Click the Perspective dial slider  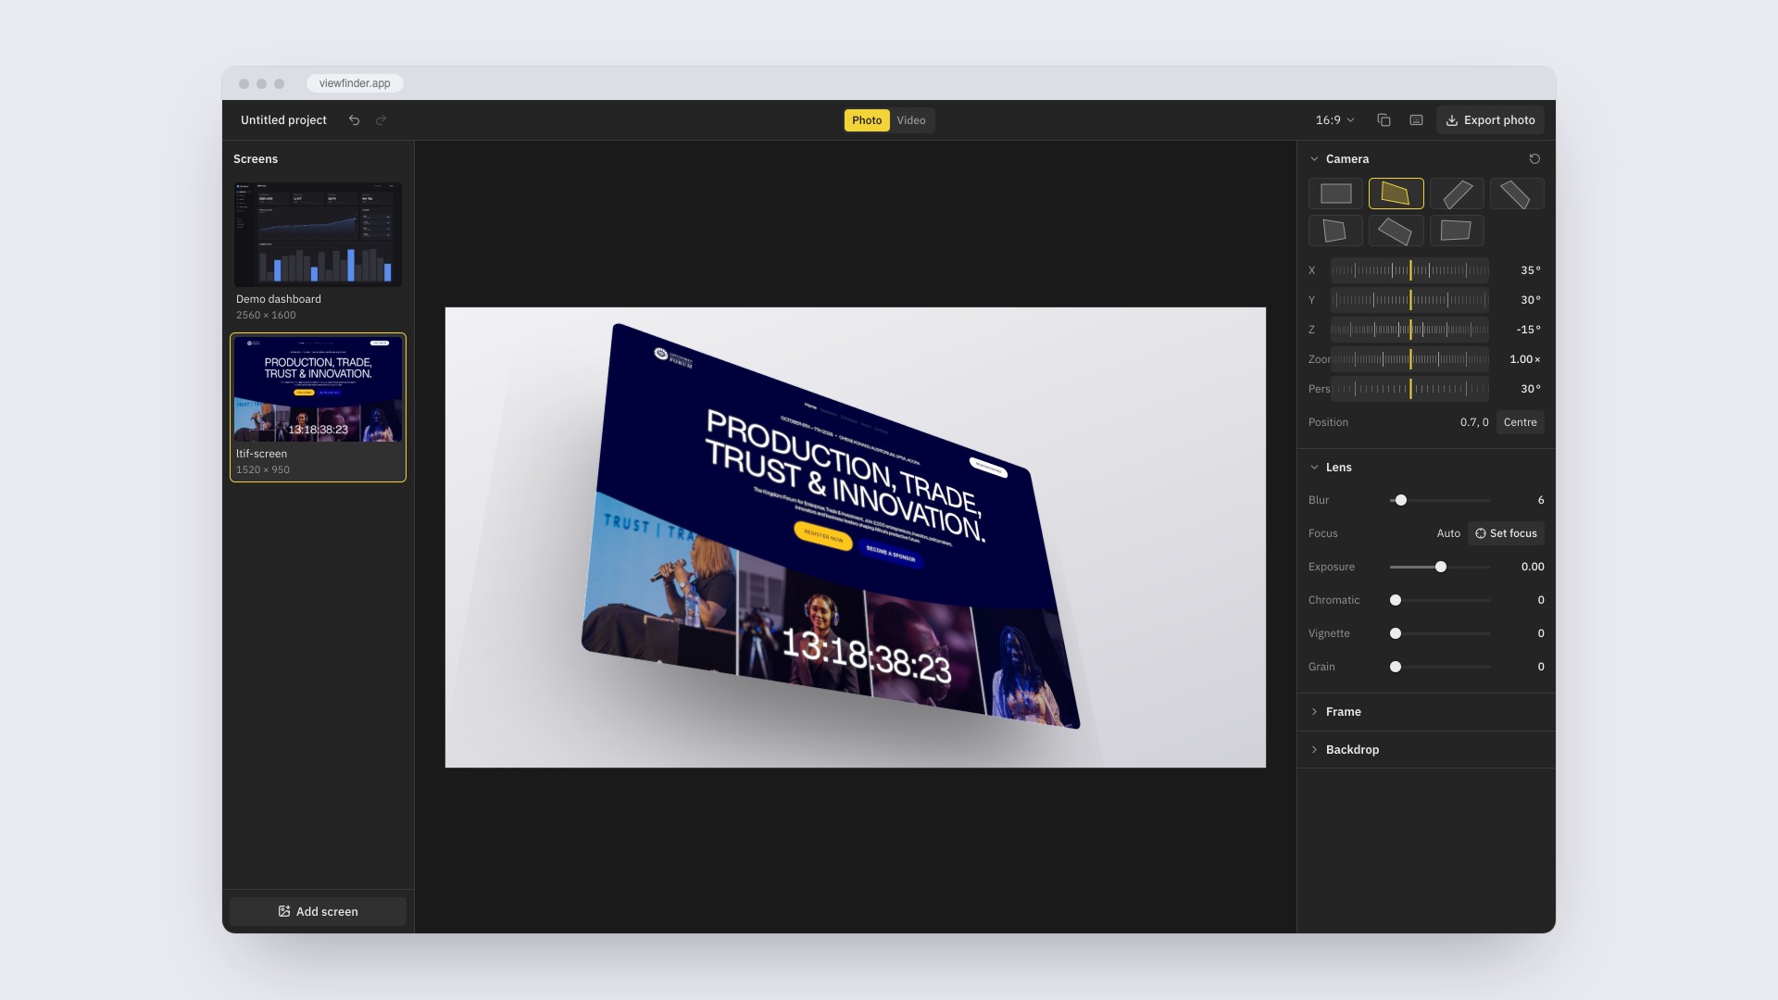coord(1409,389)
